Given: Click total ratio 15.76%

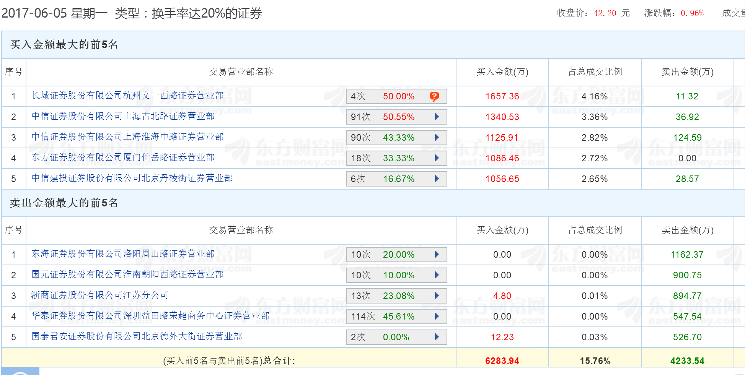Looking at the screenshot, I should (x=595, y=361).
